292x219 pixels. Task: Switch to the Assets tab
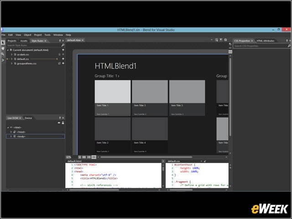[x=24, y=41]
